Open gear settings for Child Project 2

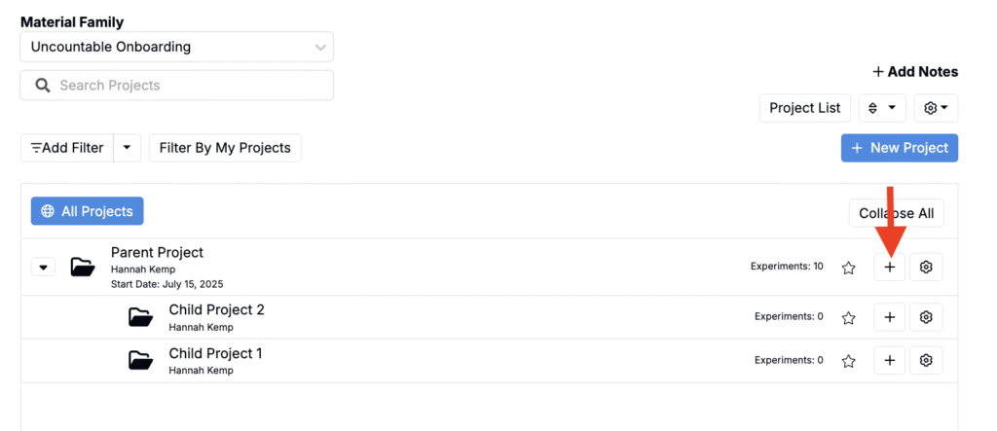[926, 317]
